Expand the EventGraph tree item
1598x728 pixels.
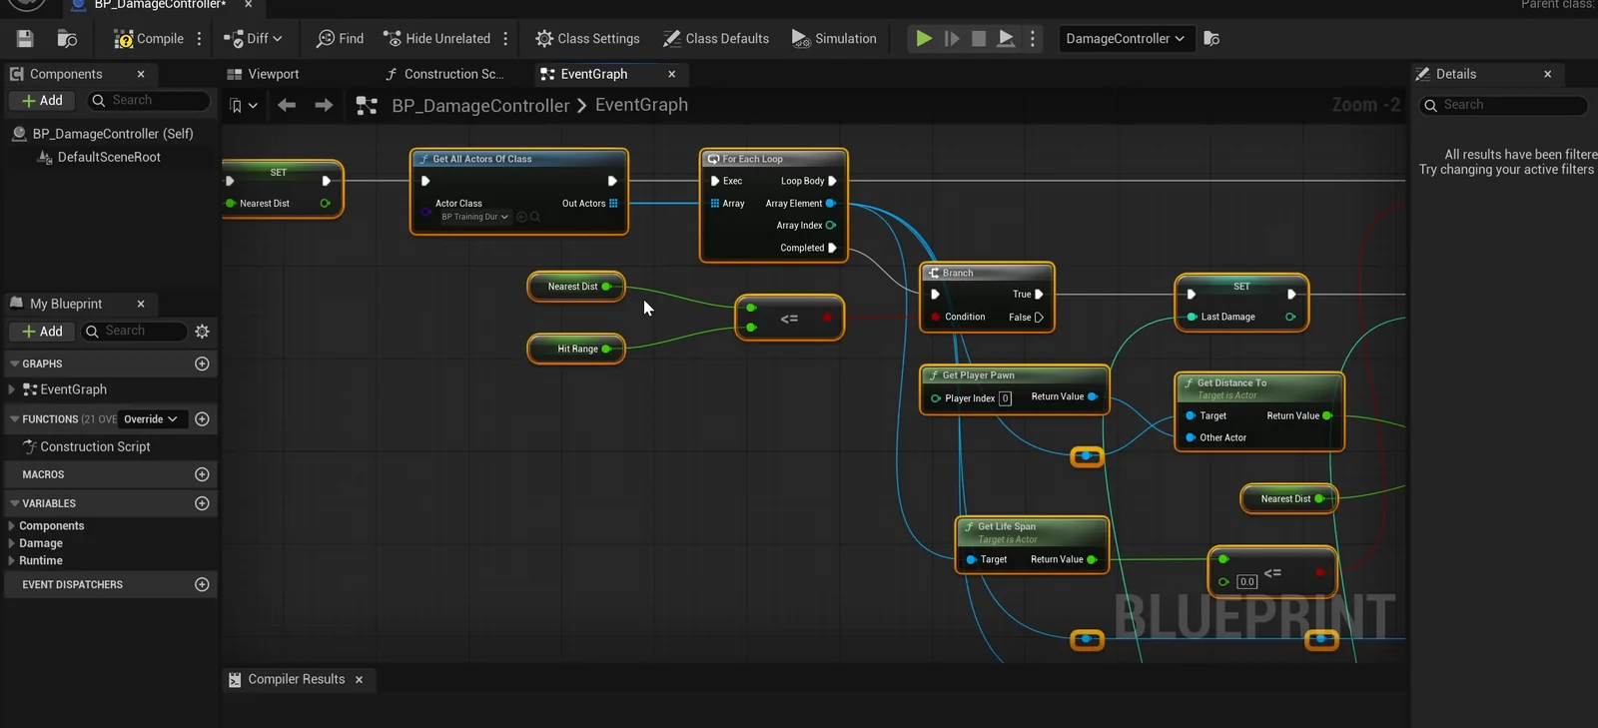coord(11,389)
